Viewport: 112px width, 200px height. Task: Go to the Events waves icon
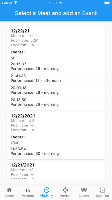tap(84, 190)
